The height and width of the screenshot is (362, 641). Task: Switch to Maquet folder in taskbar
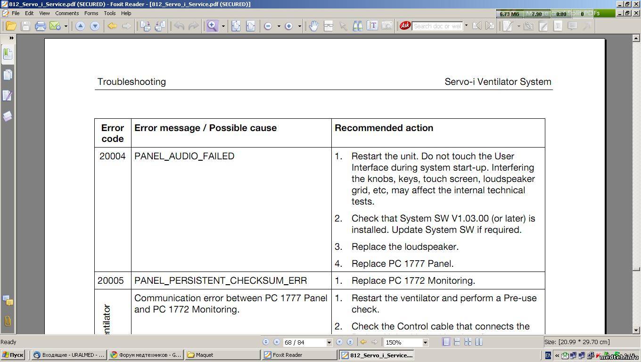(x=222, y=355)
